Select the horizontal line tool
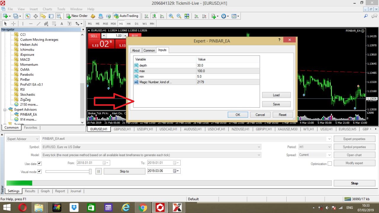This screenshot has height=213, width=379. [31, 24]
